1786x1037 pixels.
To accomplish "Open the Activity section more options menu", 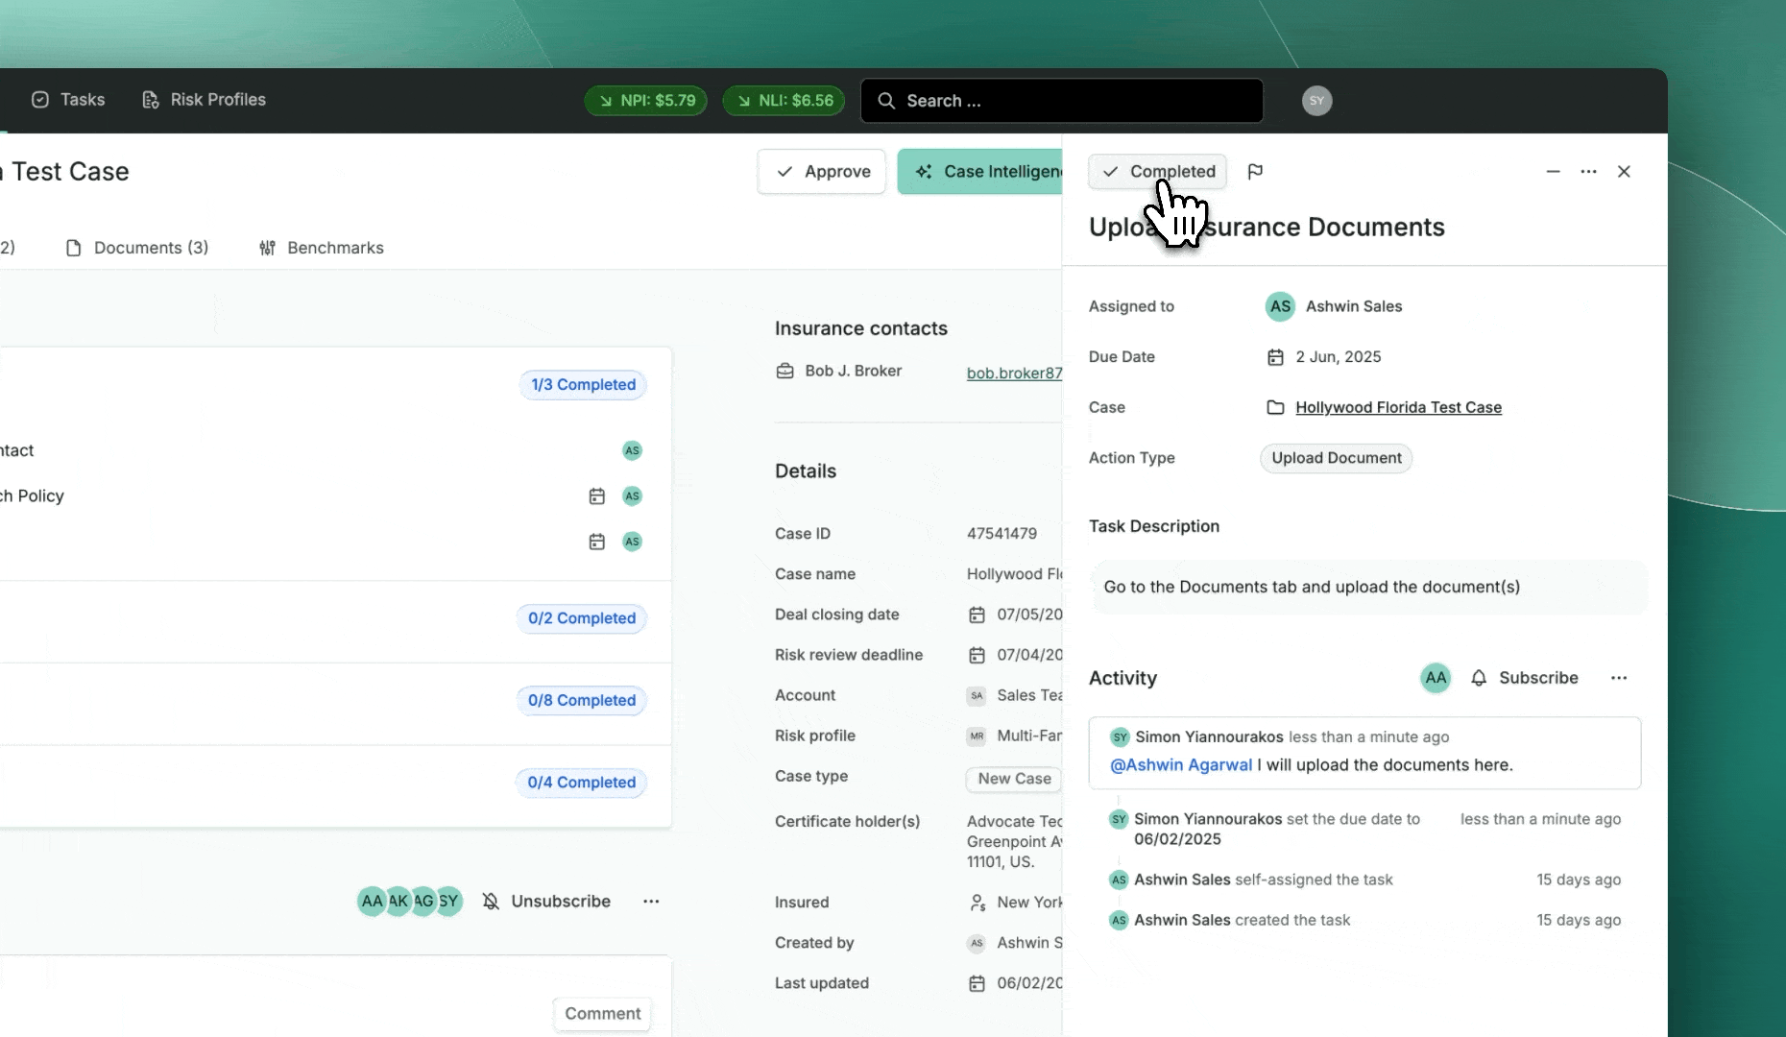I will (1619, 678).
